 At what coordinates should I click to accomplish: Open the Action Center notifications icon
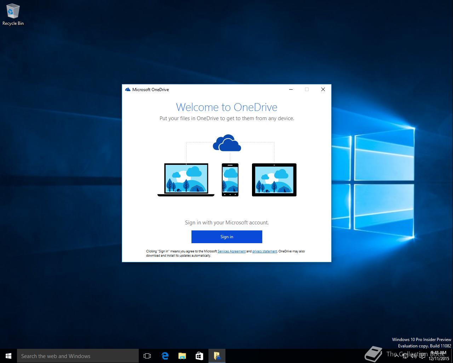click(422, 356)
